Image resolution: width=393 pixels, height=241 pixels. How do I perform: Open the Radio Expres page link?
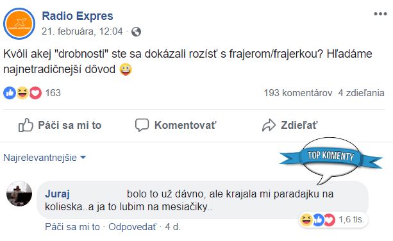78,16
